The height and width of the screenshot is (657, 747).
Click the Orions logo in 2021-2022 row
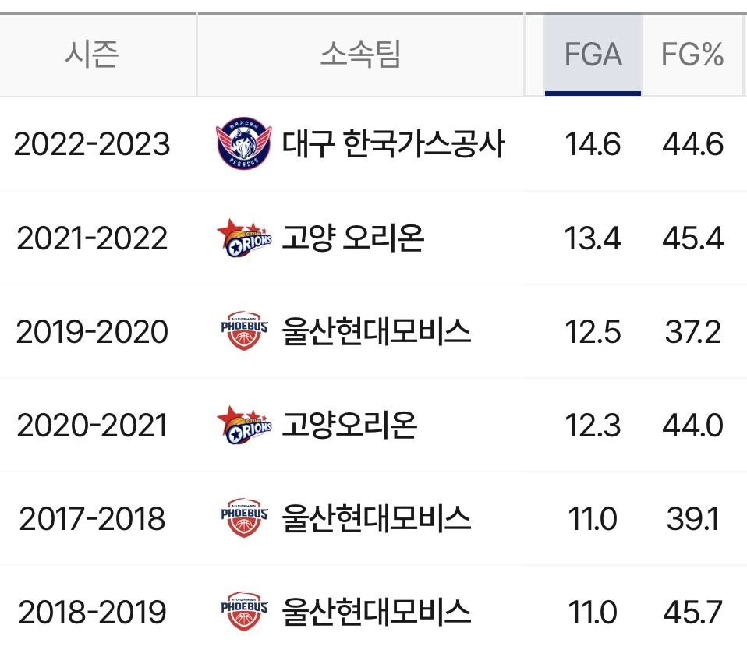coord(244,238)
